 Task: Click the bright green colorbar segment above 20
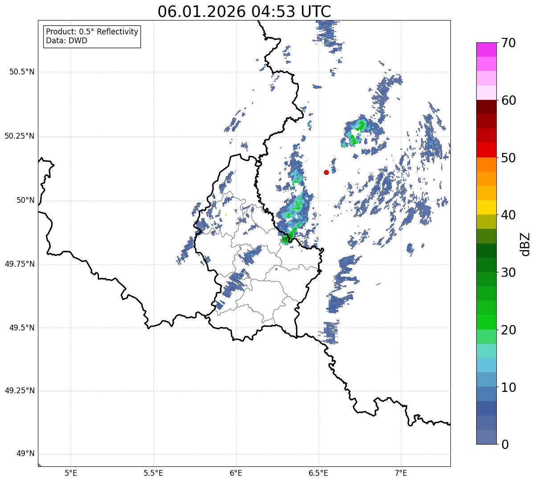487,322
